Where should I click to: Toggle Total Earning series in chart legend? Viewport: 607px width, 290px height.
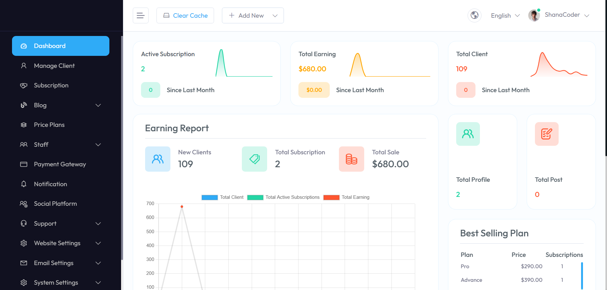pyautogui.click(x=346, y=197)
